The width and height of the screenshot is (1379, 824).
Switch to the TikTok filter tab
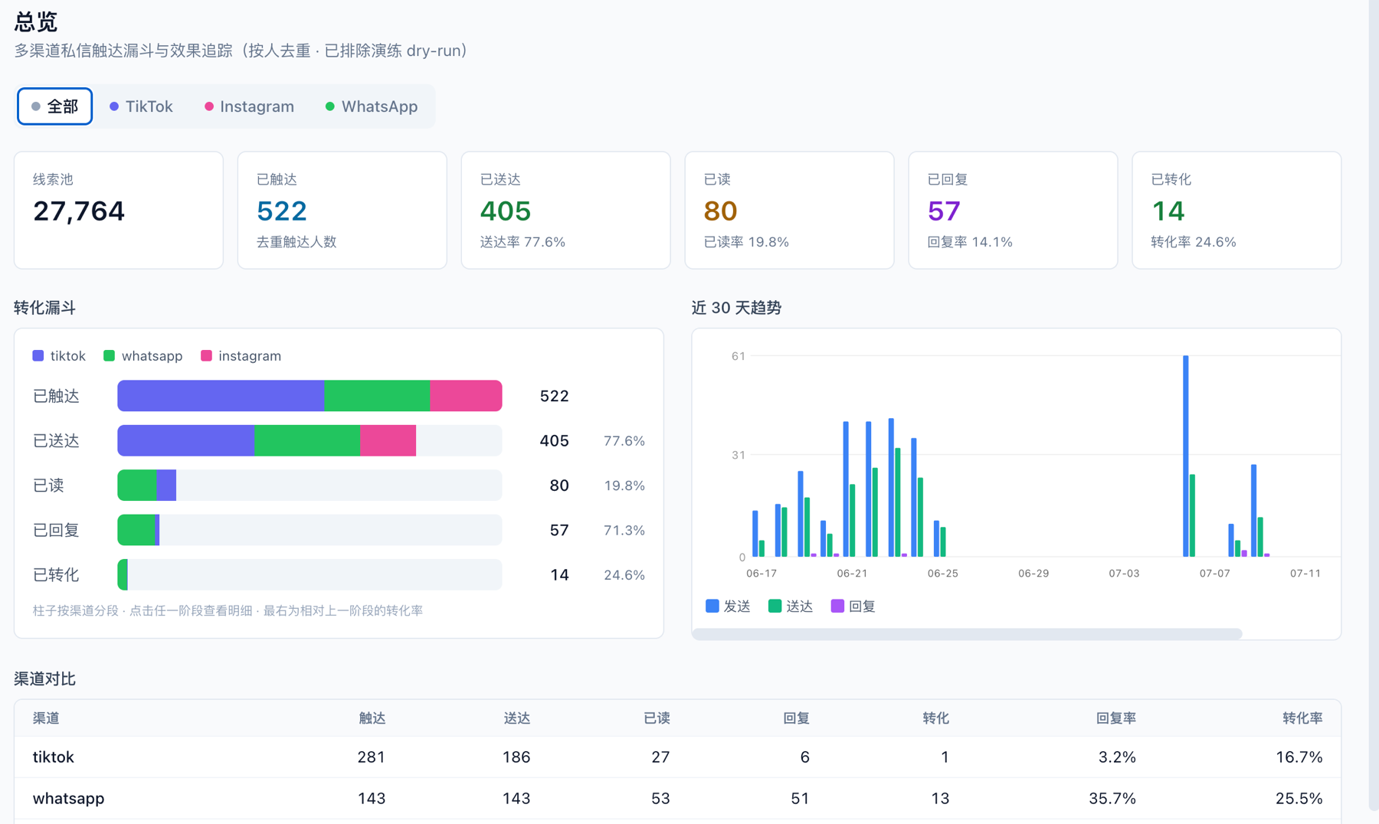tap(141, 106)
